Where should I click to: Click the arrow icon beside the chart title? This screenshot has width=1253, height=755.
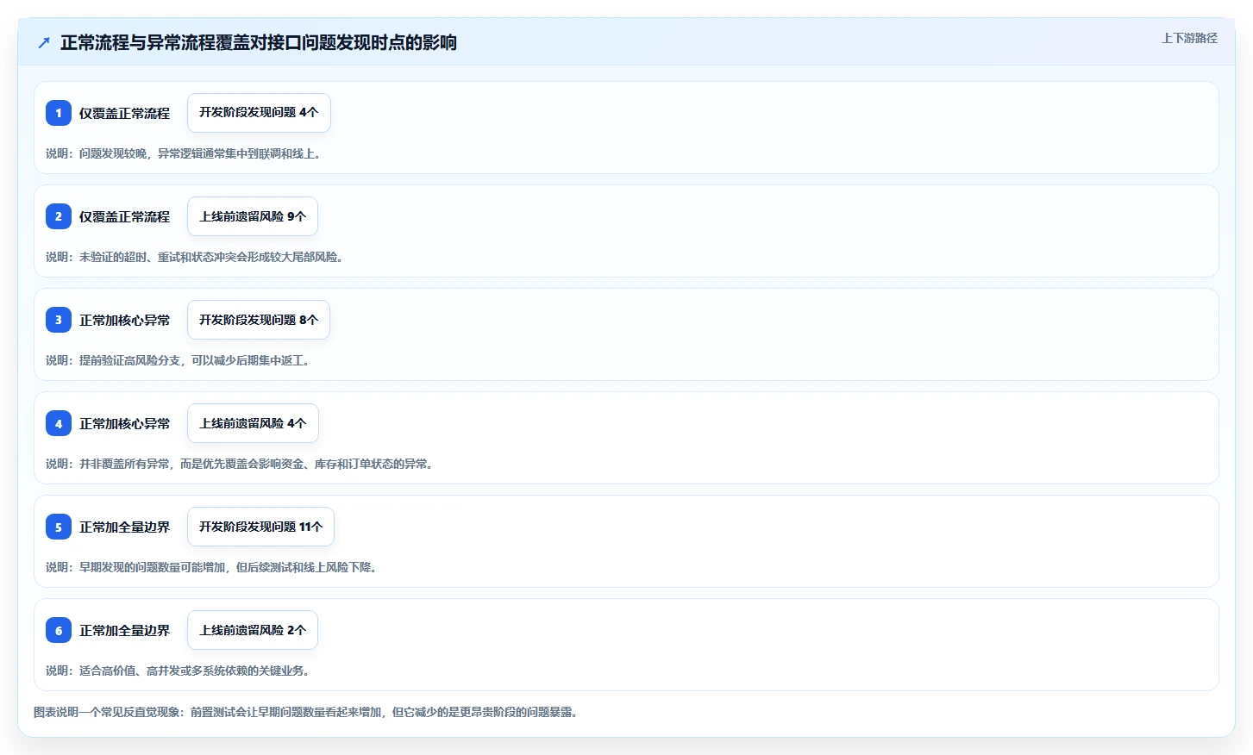point(44,42)
